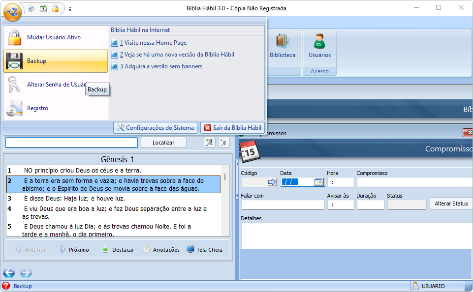The width and height of the screenshot is (473, 292).
Task: Click the blue back arrow navigation icon
Action: [x=9, y=272]
